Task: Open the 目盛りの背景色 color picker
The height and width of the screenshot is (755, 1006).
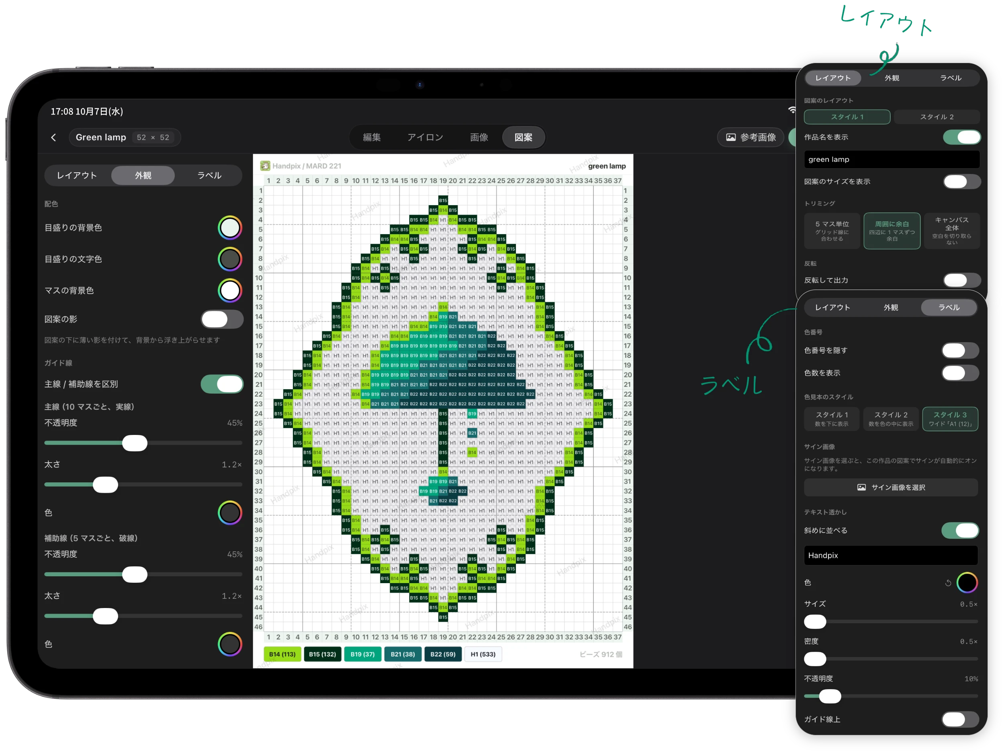Action: [x=230, y=228]
